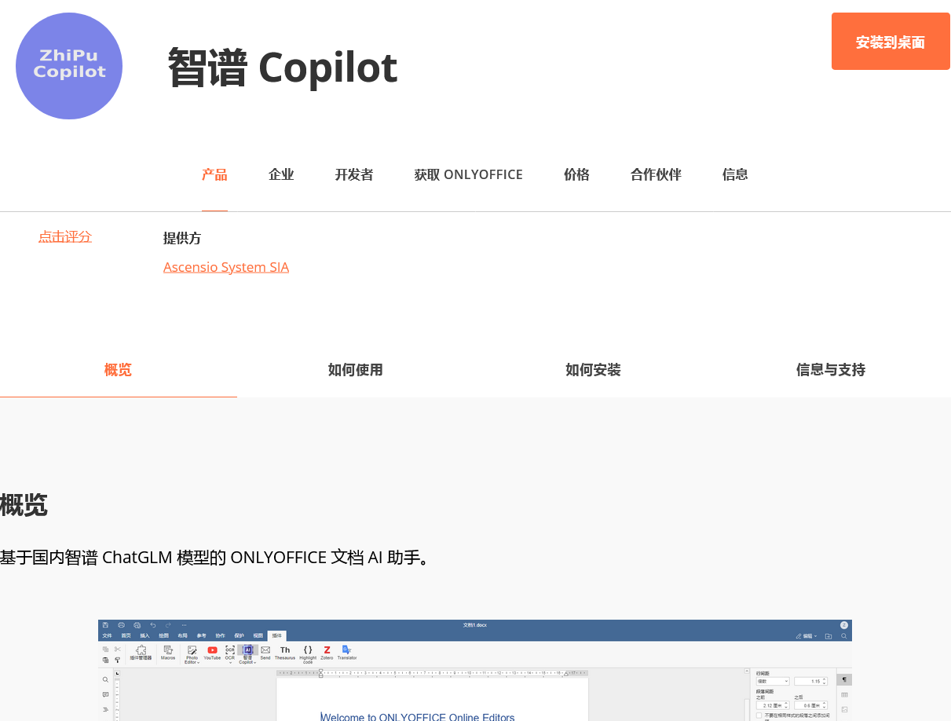This screenshot has width=951, height=721.
Task: Click the 1.15 line spacing value field
Action: [810, 681]
